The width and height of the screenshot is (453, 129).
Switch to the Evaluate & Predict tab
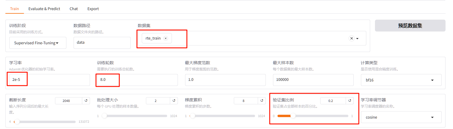(44, 9)
